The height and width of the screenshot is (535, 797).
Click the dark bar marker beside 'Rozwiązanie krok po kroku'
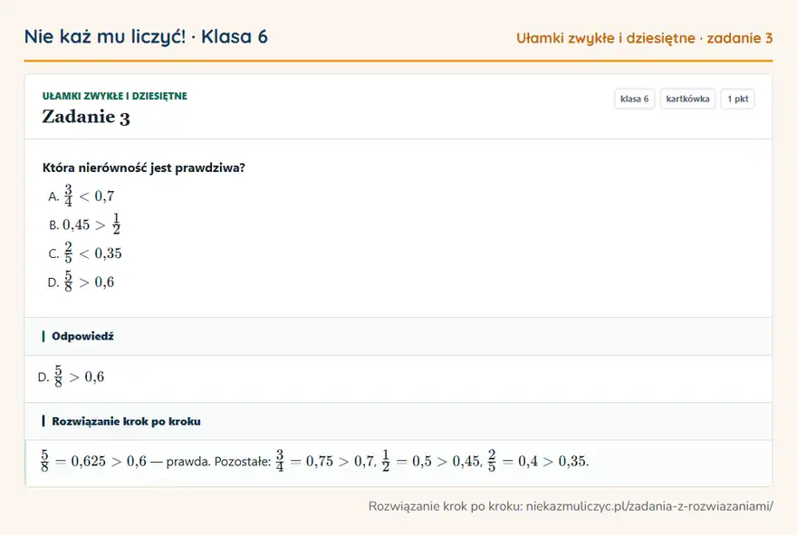tap(43, 421)
